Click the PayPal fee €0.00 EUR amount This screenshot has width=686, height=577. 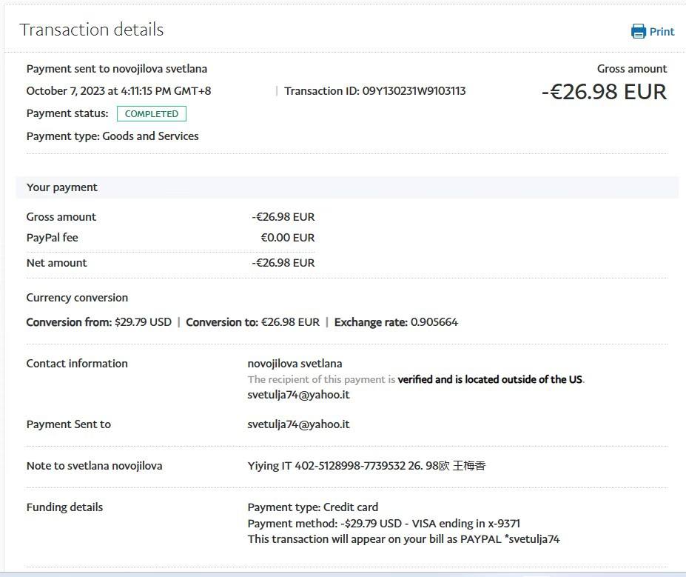pos(287,238)
